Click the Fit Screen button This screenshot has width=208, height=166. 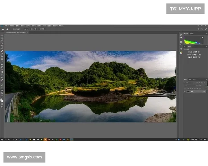34,29
